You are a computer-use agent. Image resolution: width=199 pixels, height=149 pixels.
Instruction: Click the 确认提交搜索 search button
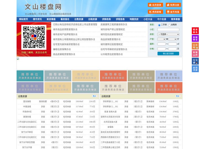[x=168, y=54]
